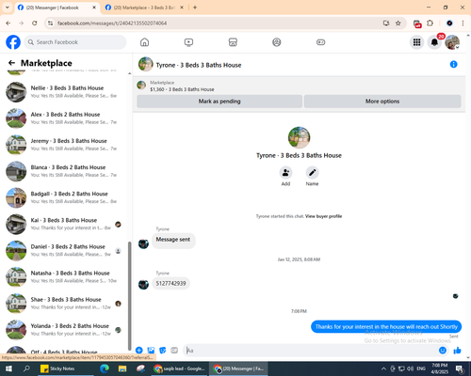Open Blanca's conversation in the list
This screenshot has width=471, height=376.
(65, 171)
